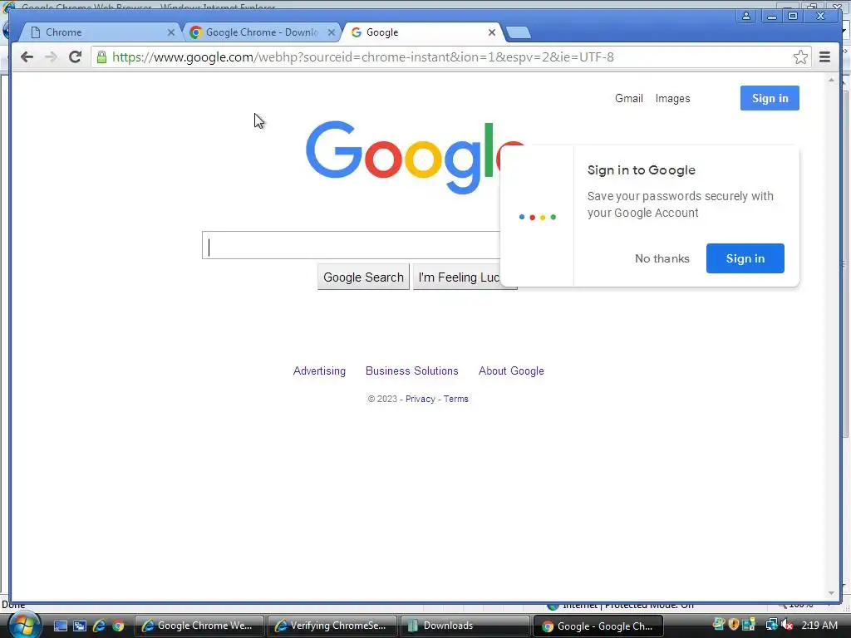Close the tab titled Chrome
Viewport: 851px width, 638px height.
171,32
